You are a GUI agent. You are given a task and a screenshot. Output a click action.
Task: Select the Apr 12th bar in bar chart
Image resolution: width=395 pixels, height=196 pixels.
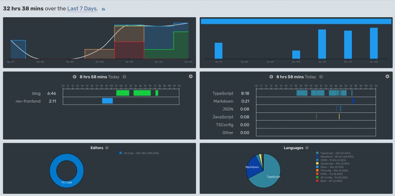coord(348,45)
